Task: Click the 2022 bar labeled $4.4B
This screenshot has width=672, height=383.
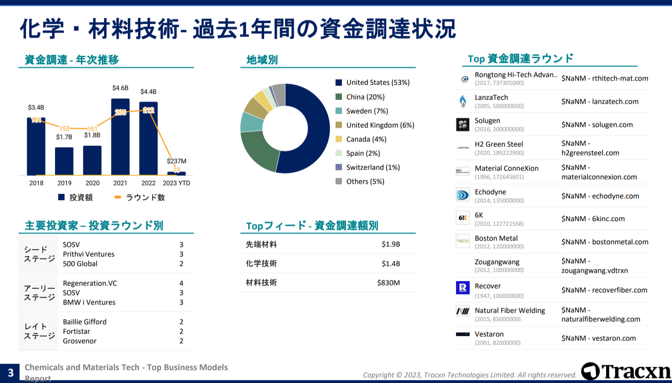Action: point(148,139)
